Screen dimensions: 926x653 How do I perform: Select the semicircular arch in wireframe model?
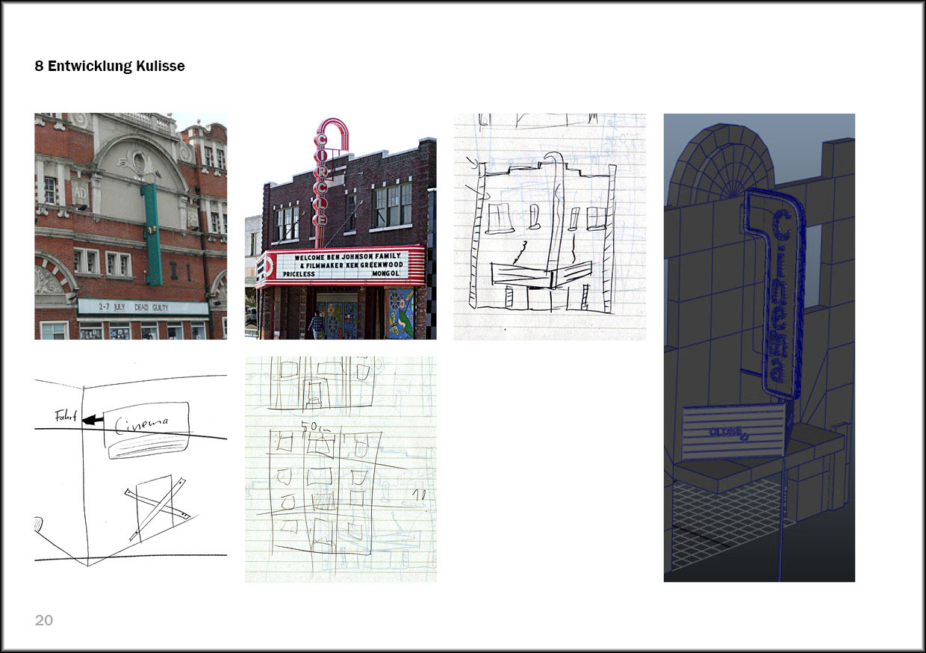[721, 164]
